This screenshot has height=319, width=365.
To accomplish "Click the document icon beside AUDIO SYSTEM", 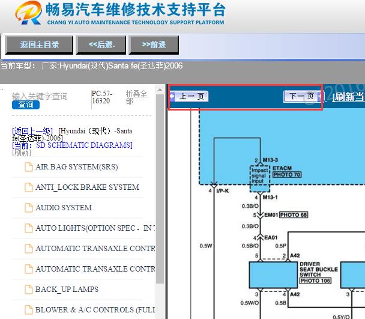I will [29, 208].
